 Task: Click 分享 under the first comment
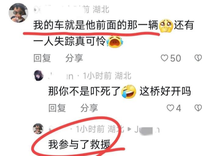click(74, 58)
